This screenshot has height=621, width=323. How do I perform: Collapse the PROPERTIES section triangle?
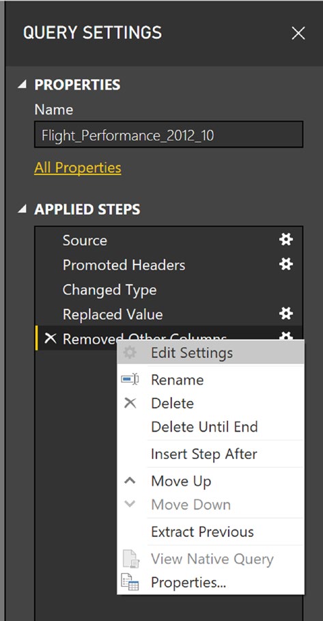(x=23, y=84)
